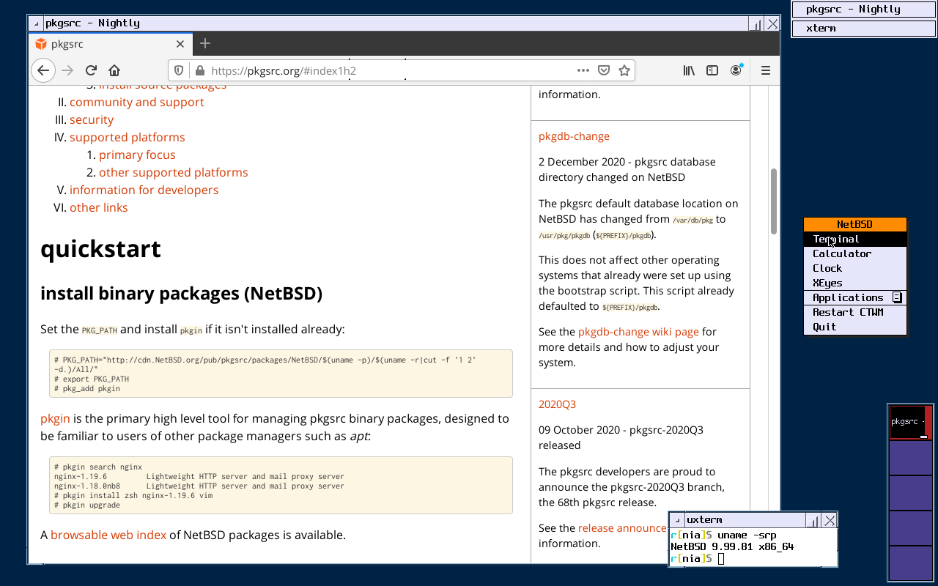Click the pkgdb-change wiki page link

tap(638, 332)
